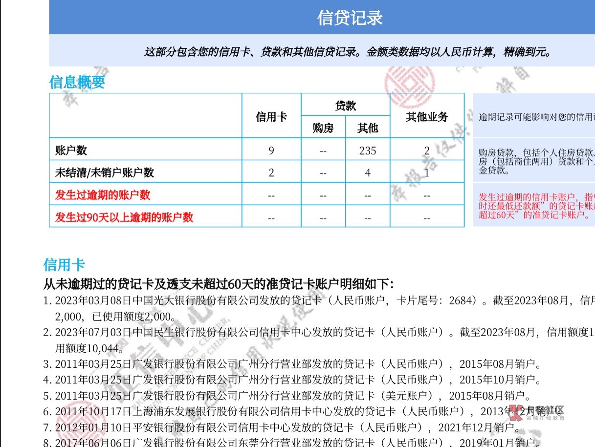Select the 信息概要 section heading
The height and width of the screenshot is (447, 595).
click(77, 82)
